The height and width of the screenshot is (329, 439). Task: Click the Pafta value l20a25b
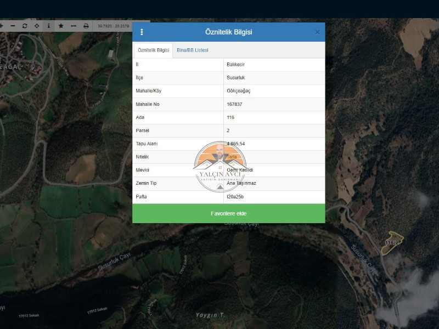pyautogui.click(x=235, y=197)
